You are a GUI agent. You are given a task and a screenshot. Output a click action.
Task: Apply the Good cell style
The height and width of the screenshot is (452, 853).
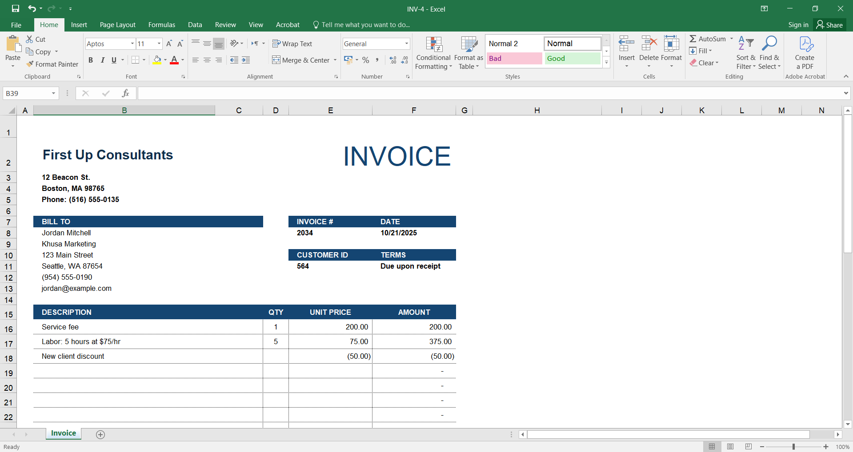point(572,59)
